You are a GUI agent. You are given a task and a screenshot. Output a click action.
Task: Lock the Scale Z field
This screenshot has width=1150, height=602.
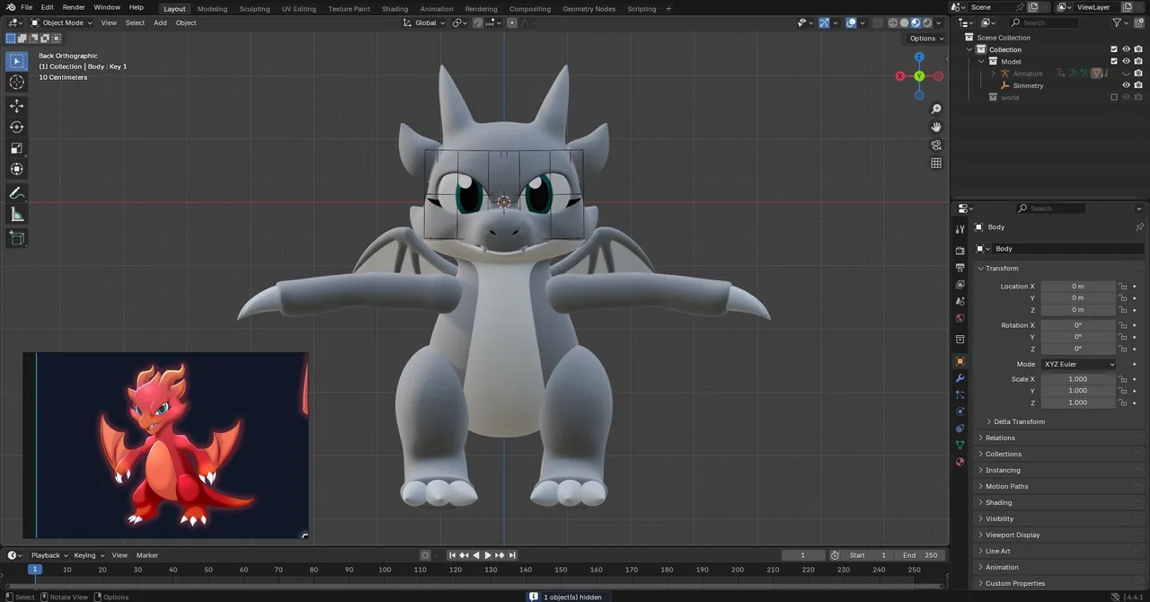pos(1122,403)
